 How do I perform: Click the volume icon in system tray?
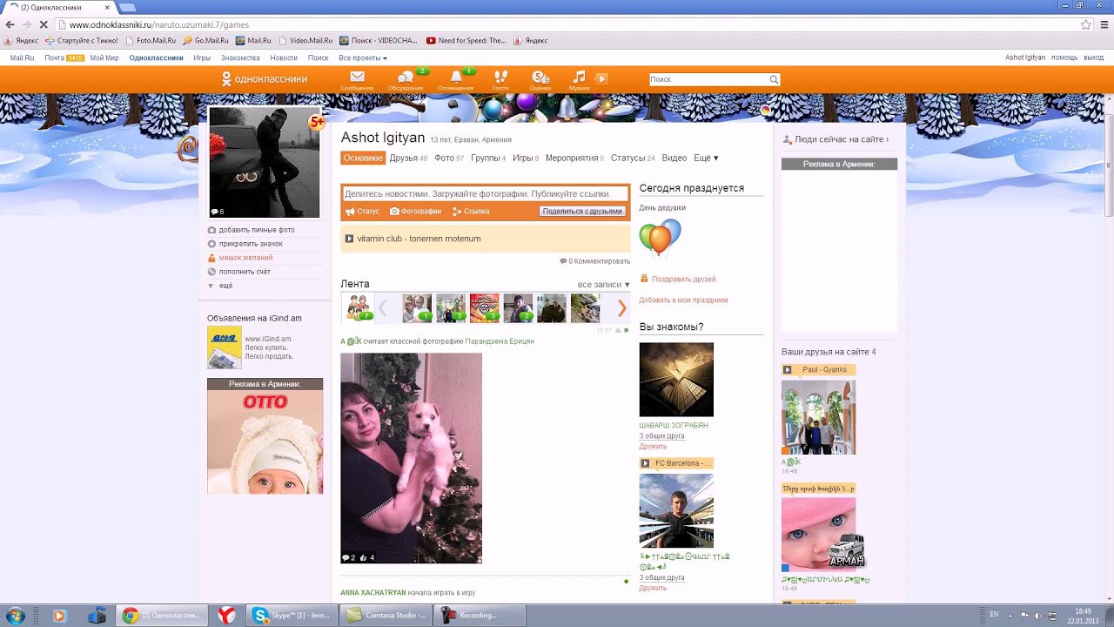tap(1038, 615)
